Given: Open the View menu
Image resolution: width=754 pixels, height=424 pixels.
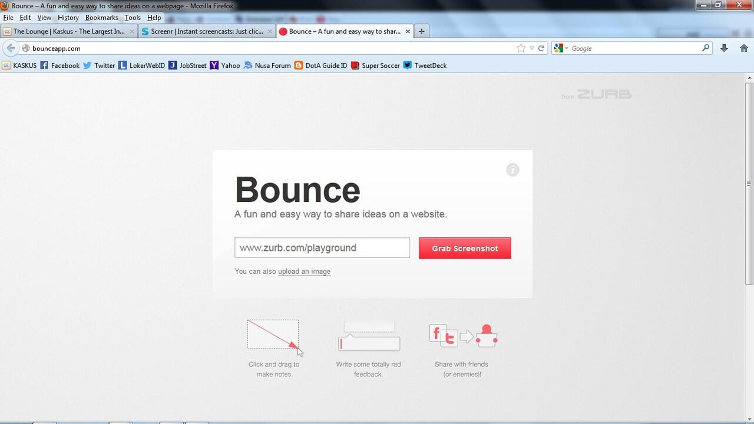Looking at the screenshot, I should pos(44,18).
